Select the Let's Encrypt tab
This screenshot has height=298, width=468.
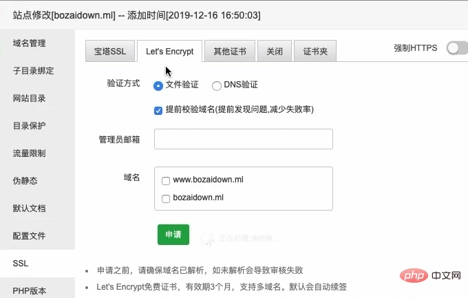[169, 51]
